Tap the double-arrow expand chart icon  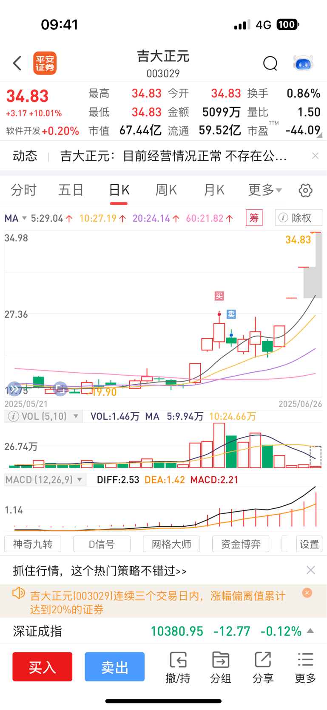(x=14, y=389)
